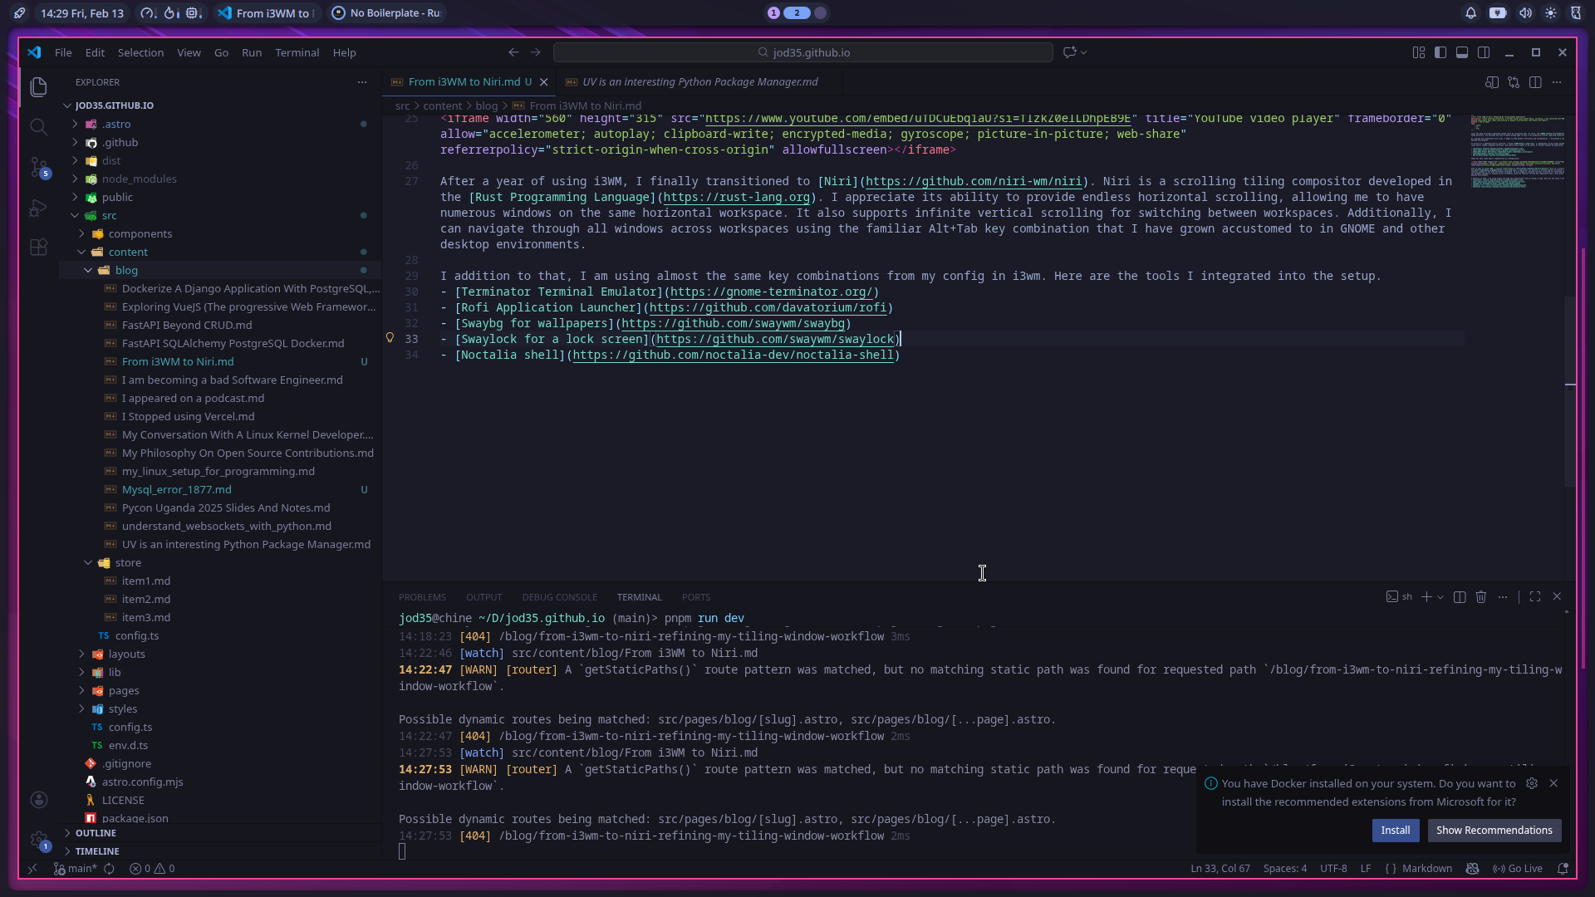
Task: Click the remote window icon in status bar
Action: [x=32, y=869]
